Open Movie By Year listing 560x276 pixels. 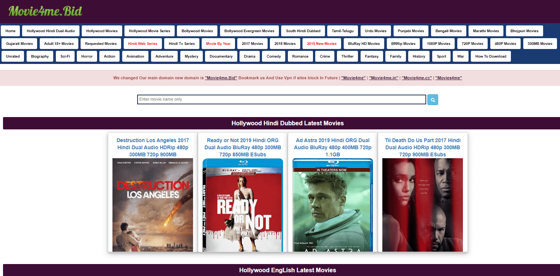218,44
